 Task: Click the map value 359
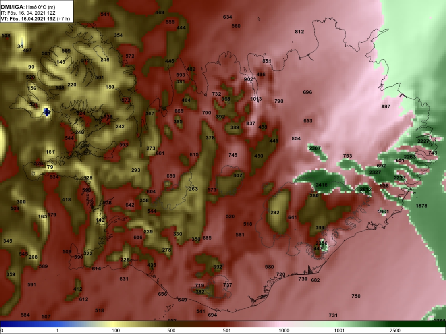point(11,275)
